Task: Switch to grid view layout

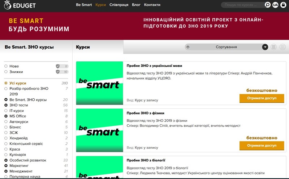Action: 282,47
